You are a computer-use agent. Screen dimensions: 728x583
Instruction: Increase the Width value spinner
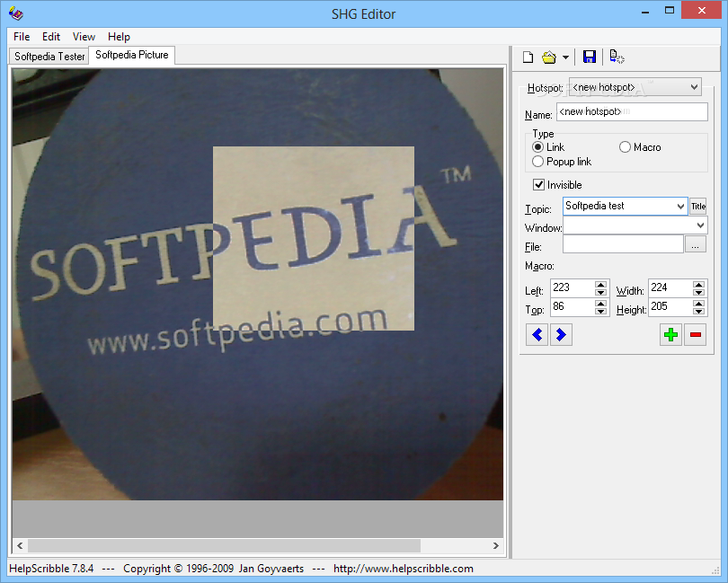coord(698,284)
